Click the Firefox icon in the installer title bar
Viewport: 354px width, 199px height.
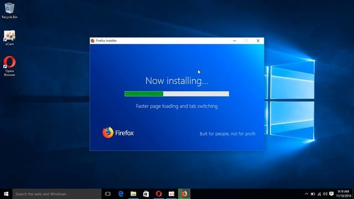pos(92,40)
